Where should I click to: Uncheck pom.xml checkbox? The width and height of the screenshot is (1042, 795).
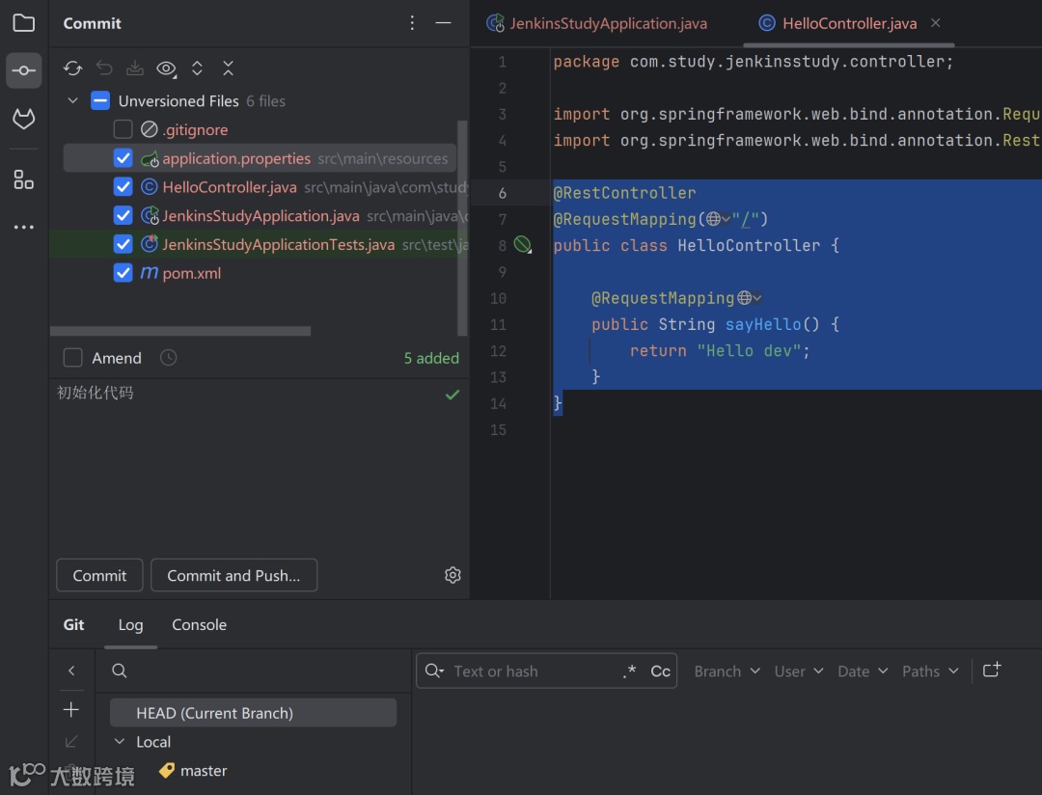click(123, 272)
